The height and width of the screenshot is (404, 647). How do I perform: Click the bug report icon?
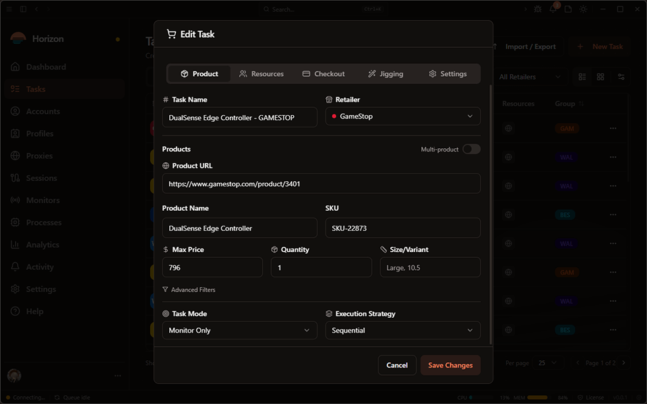click(x=538, y=9)
